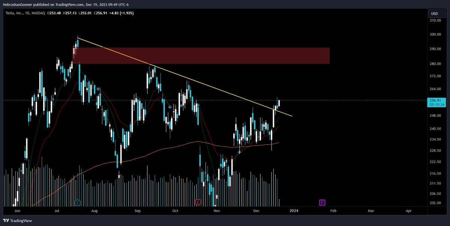This screenshot has width=450, height=226.
Task: Click the Oct label on time axis
Action: pyautogui.click(x=175, y=211)
